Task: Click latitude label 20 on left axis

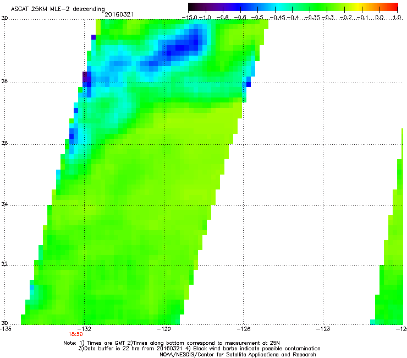Action: [4, 323]
